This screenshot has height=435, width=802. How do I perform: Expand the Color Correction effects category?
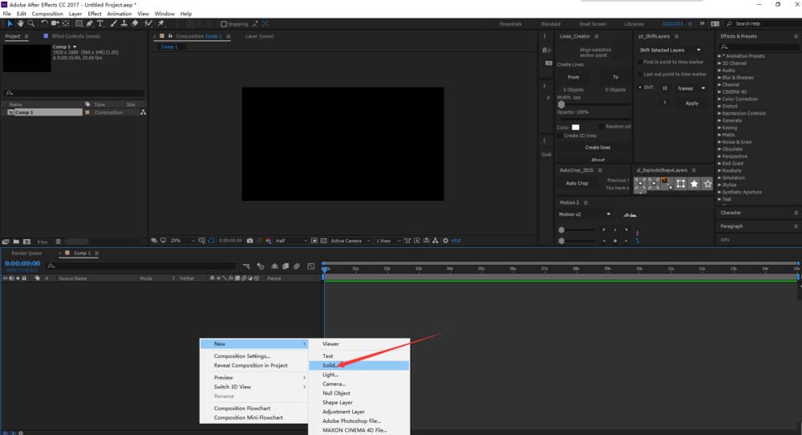click(738, 100)
